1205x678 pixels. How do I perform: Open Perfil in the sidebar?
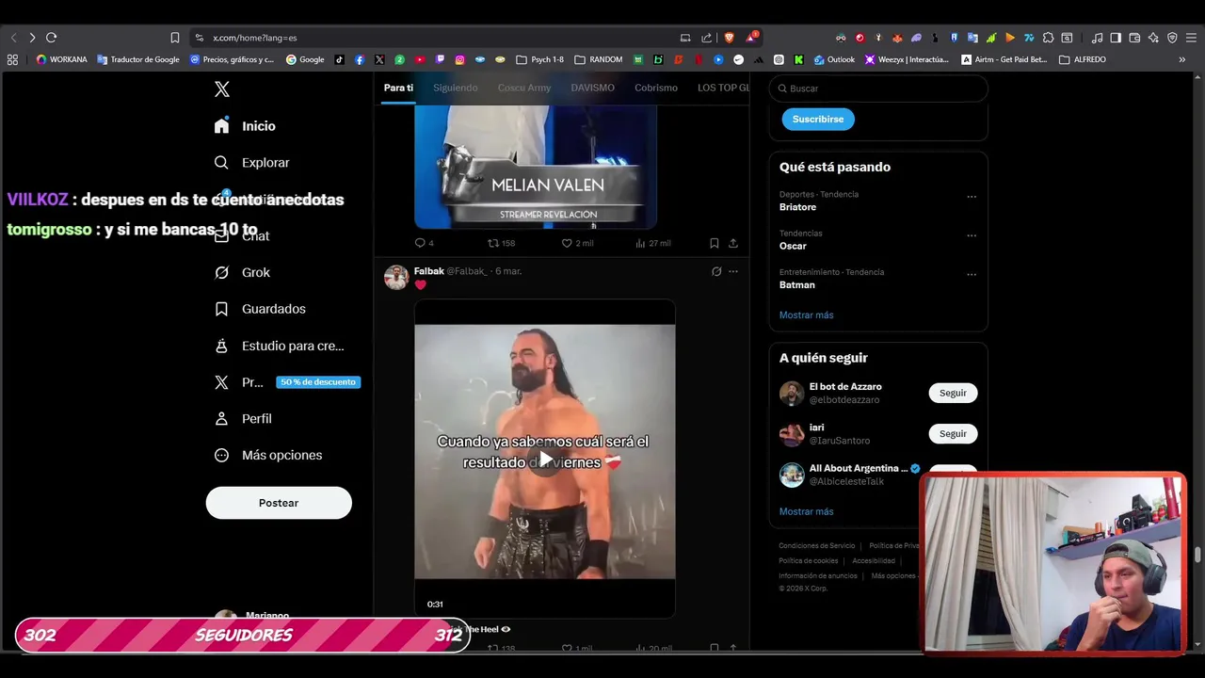(x=242, y=419)
